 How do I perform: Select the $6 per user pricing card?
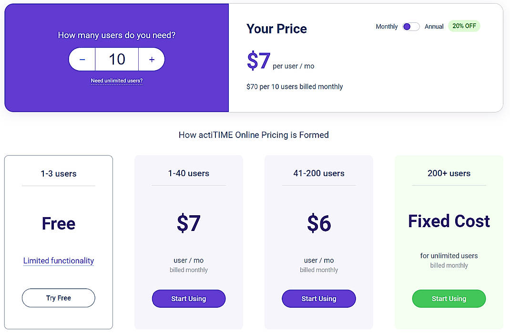pos(318,223)
